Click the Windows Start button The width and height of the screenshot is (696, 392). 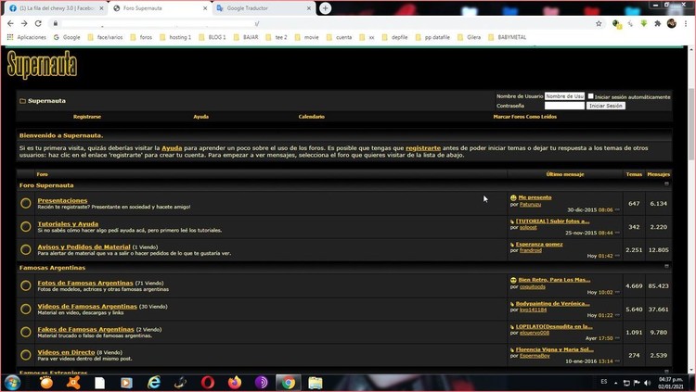pos(13,382)
